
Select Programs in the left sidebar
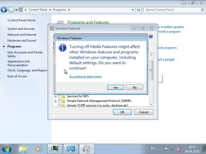(x=14, y=46)
